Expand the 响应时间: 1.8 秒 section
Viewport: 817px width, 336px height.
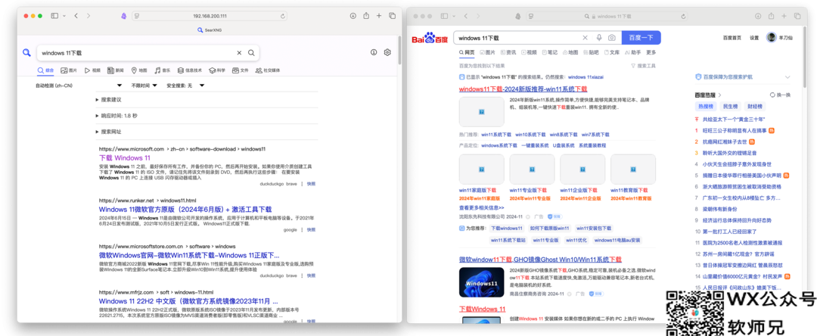point(116,116)
